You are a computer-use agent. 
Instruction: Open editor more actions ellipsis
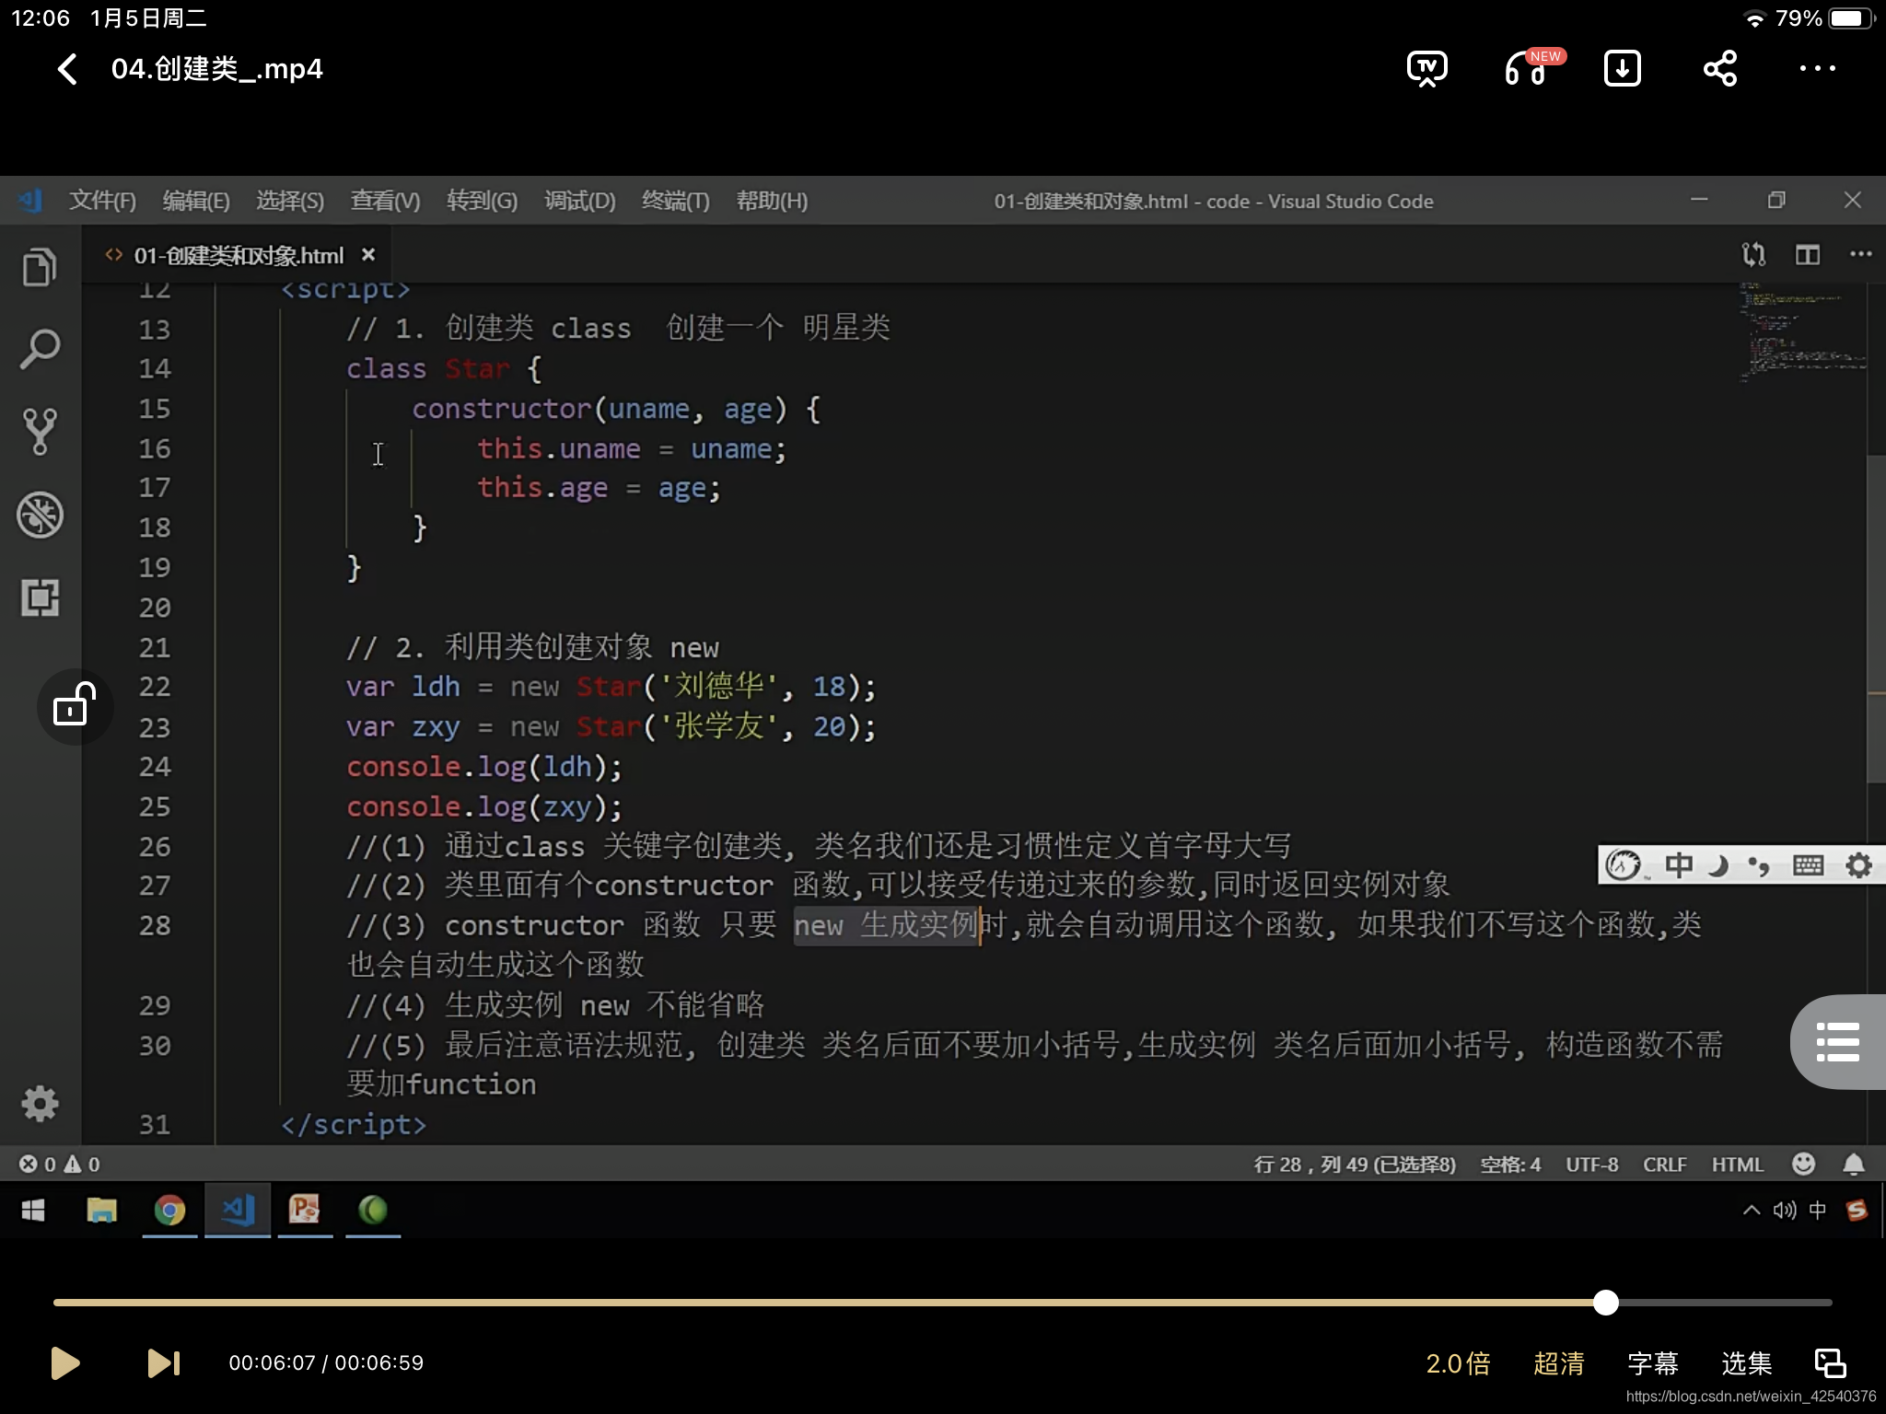(1861, 254)
